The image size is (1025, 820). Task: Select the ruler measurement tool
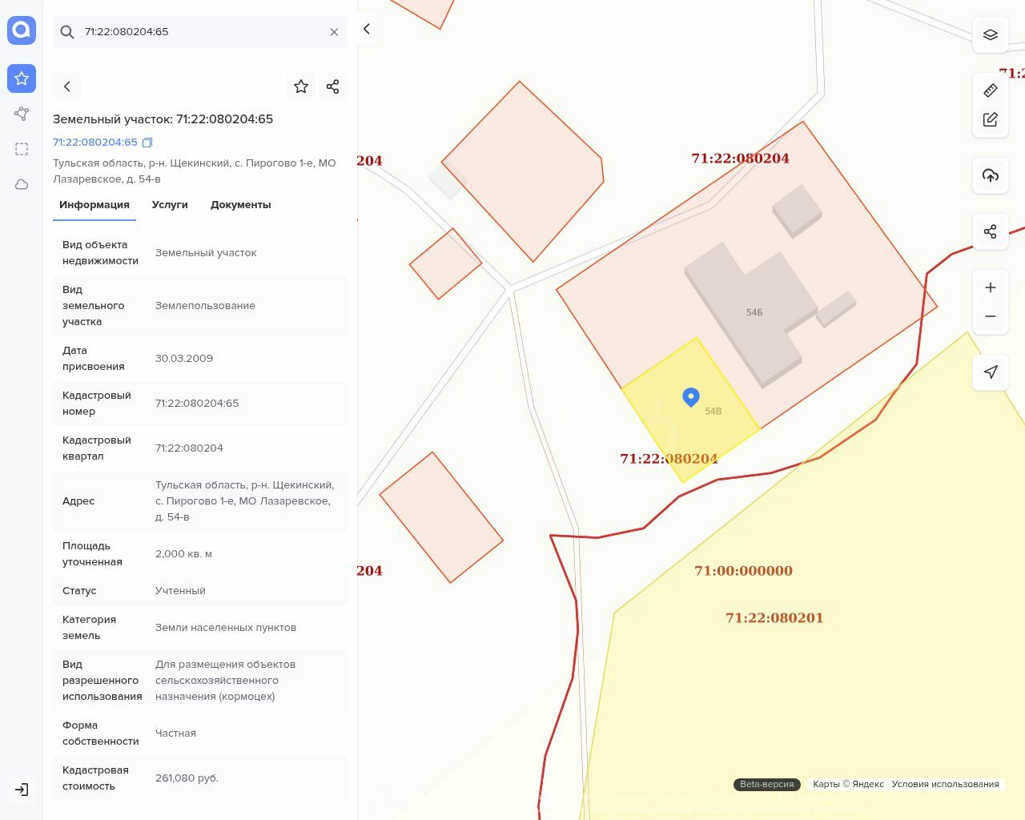991,90
